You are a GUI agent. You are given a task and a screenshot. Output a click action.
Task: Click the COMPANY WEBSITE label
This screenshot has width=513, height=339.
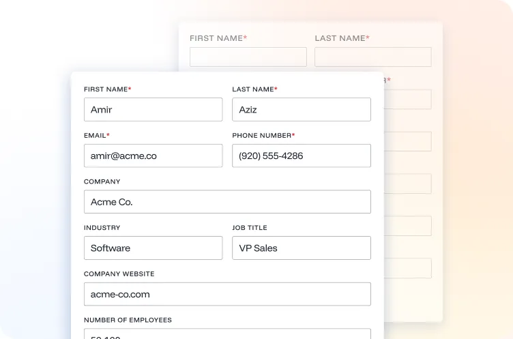(x=119, y=274)
